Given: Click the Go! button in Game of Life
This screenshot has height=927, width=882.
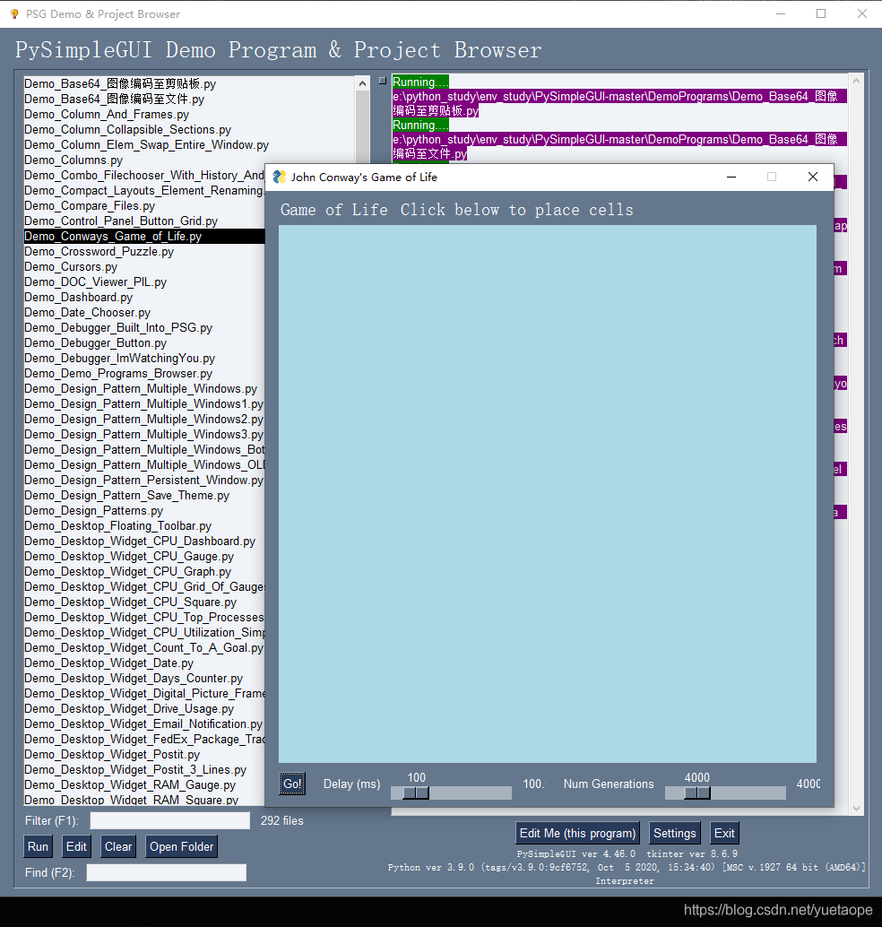Looking at the screenshot, I should [x=292, y=784].
